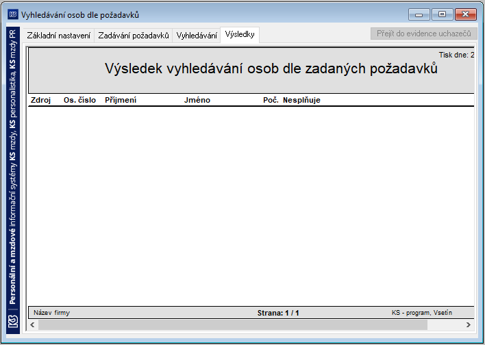Click the KS - program, Vsetín footer text
Image resolution: width=485 pixels, height=345 pixels.
421,313
